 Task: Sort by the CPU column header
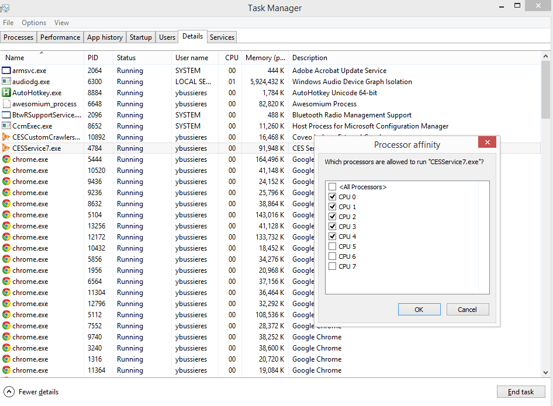tap(230, 57)
